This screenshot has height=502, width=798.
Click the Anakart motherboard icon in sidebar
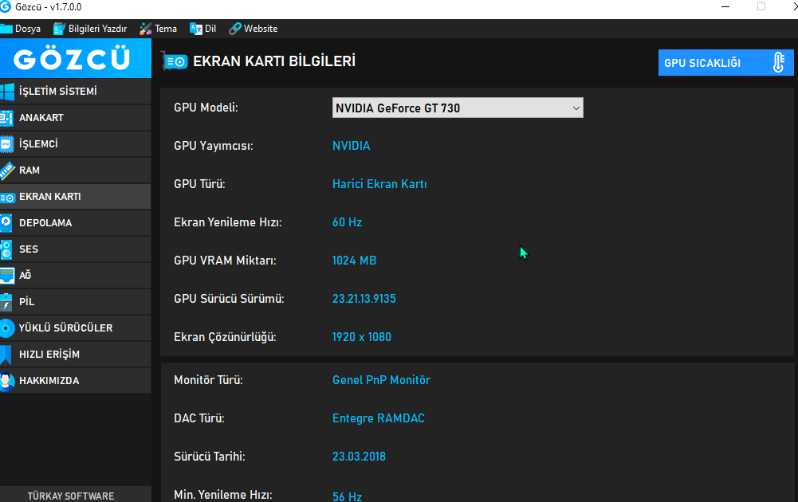click(x=6, y=118)
